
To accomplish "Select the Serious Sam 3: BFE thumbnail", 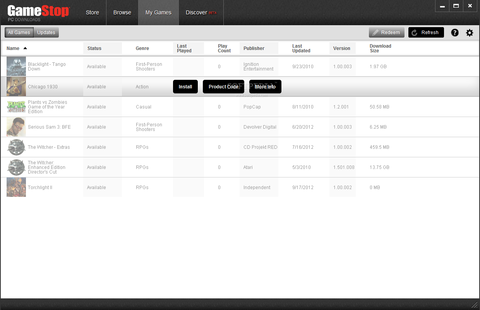I will (x=16, y=127).
